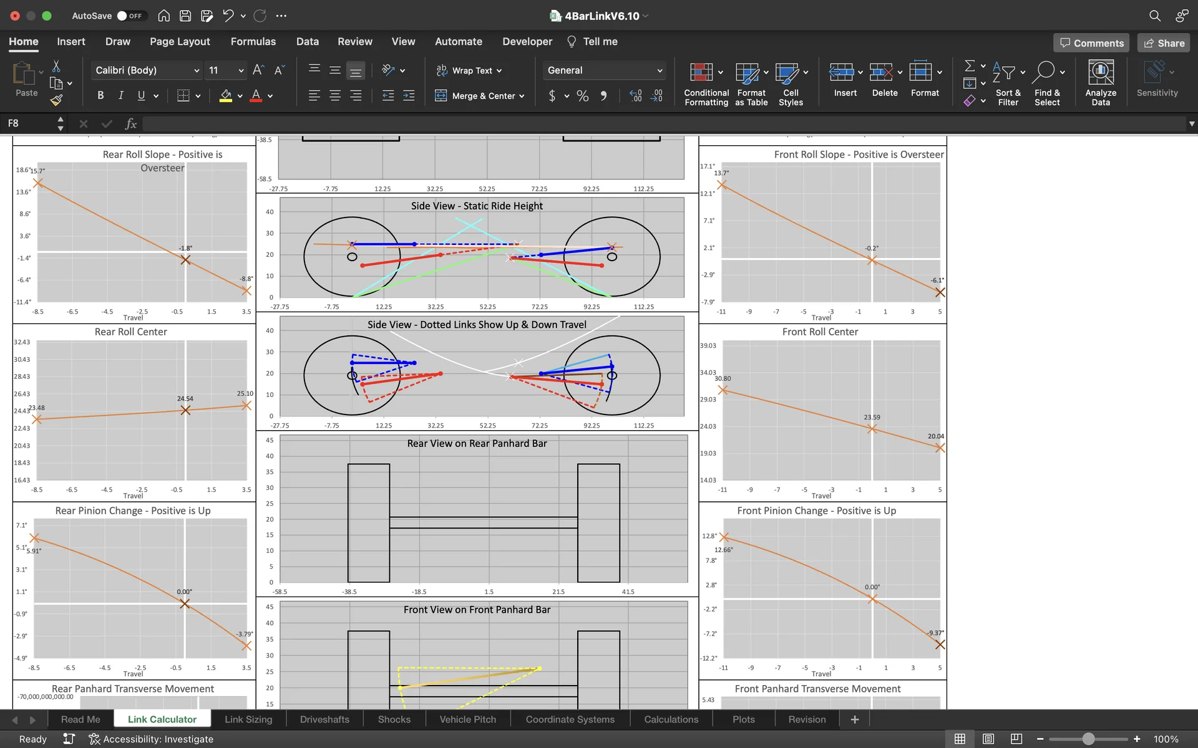Viewport: 1198px width, 748px height.
Task: Click the zoom slider handle
Action: 1088,739
